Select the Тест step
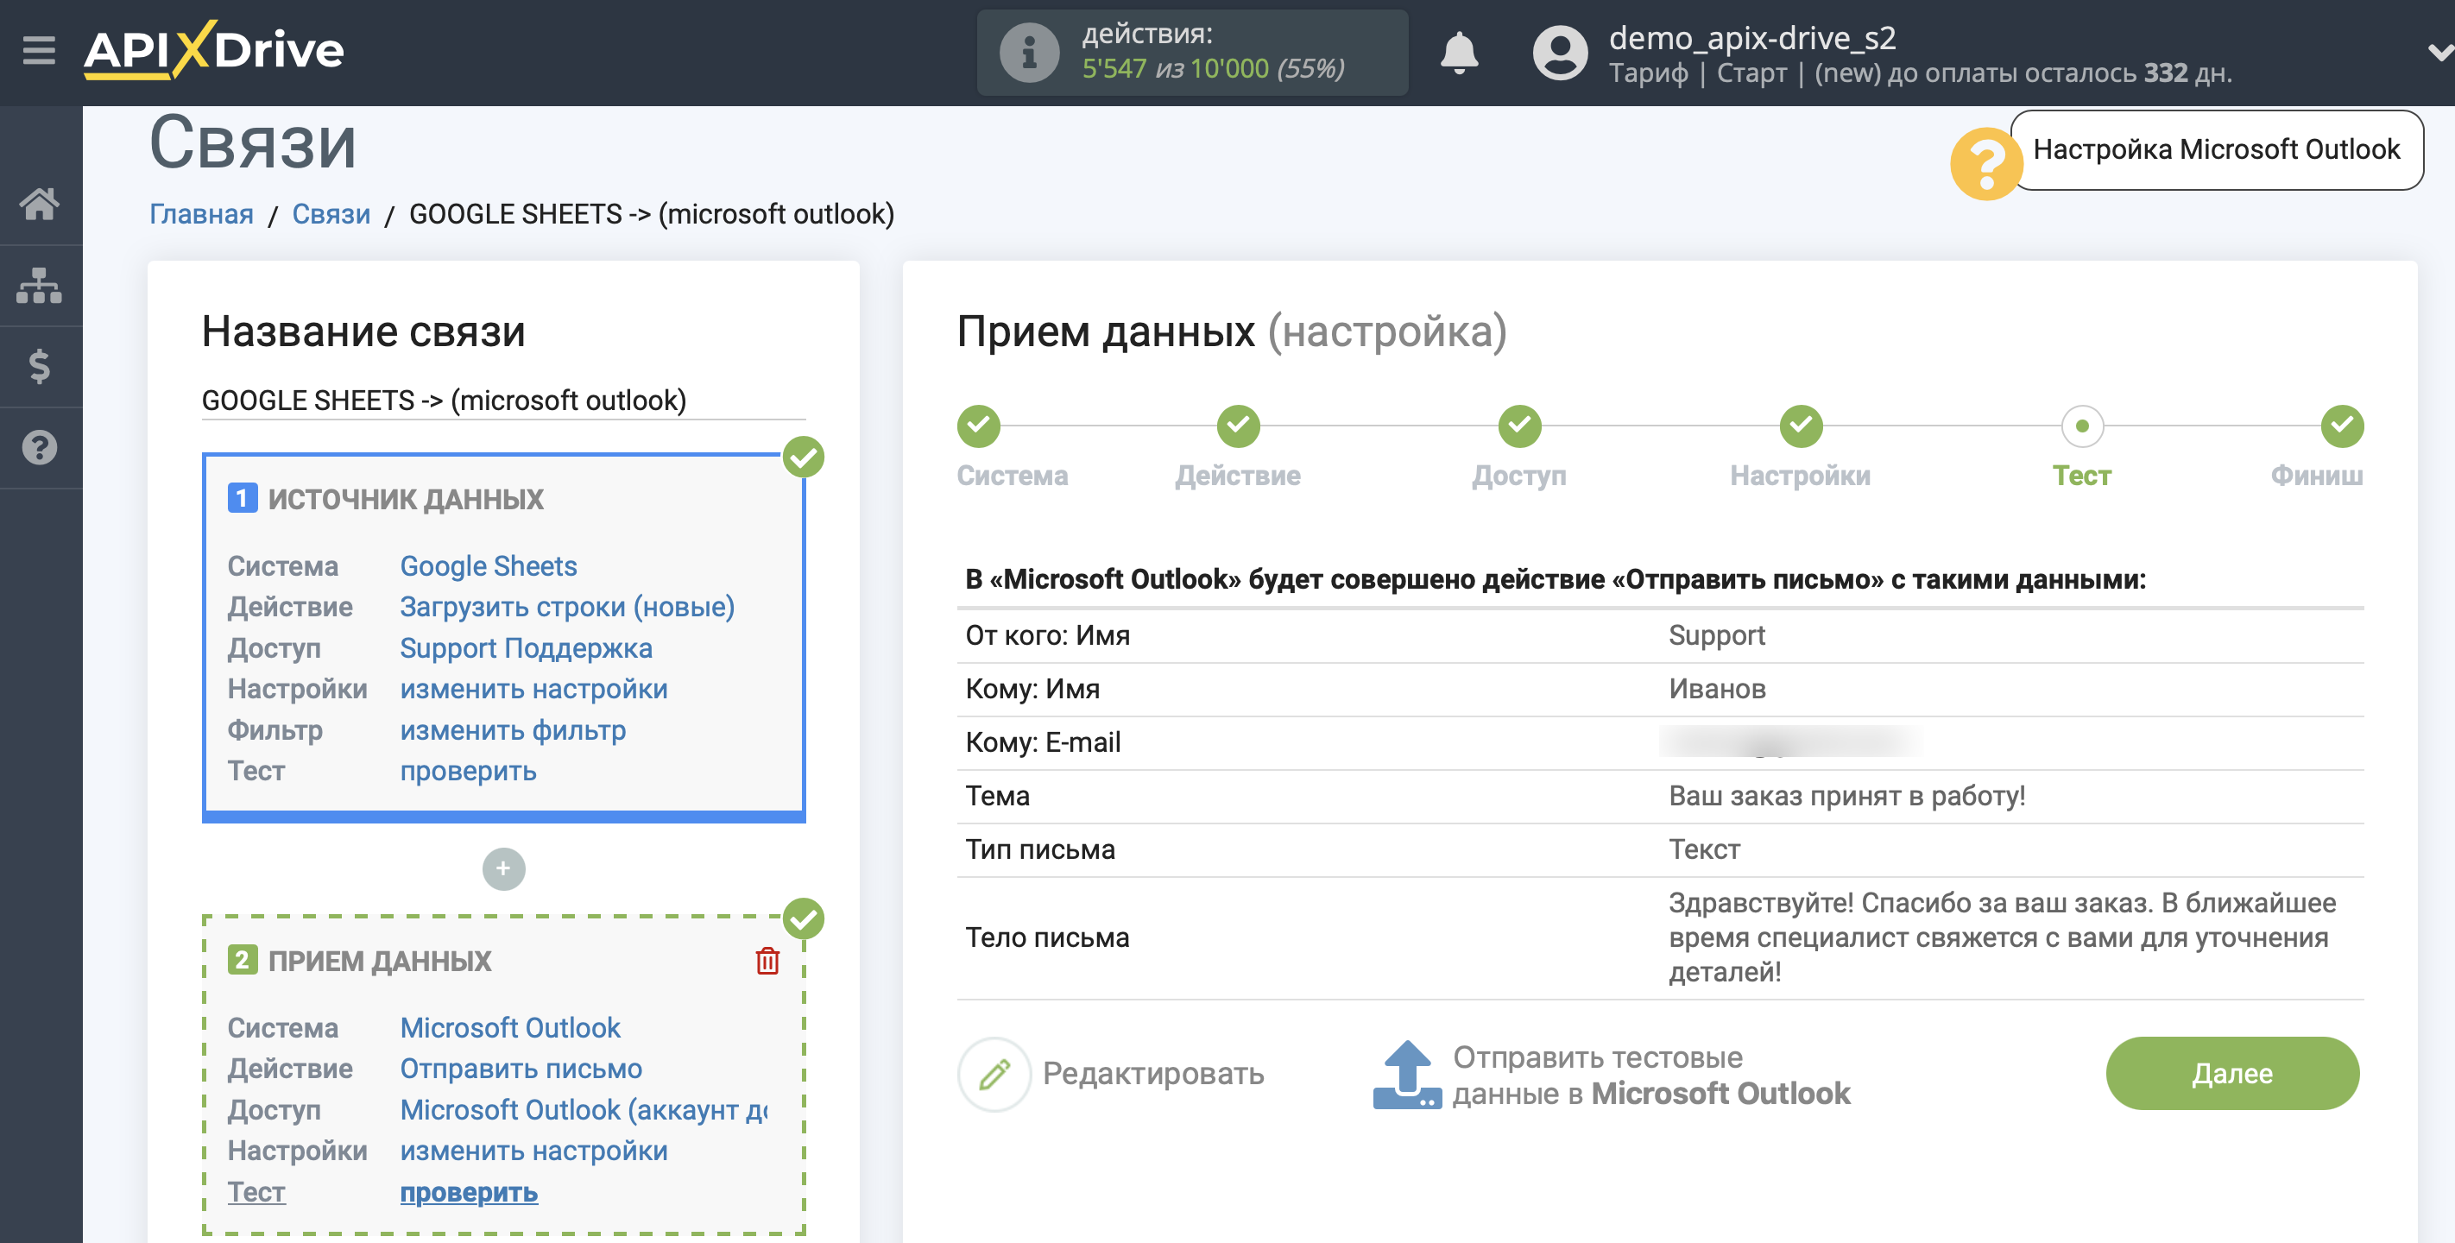The height and width of the screenshot is (1243, 2455). 2081,426
